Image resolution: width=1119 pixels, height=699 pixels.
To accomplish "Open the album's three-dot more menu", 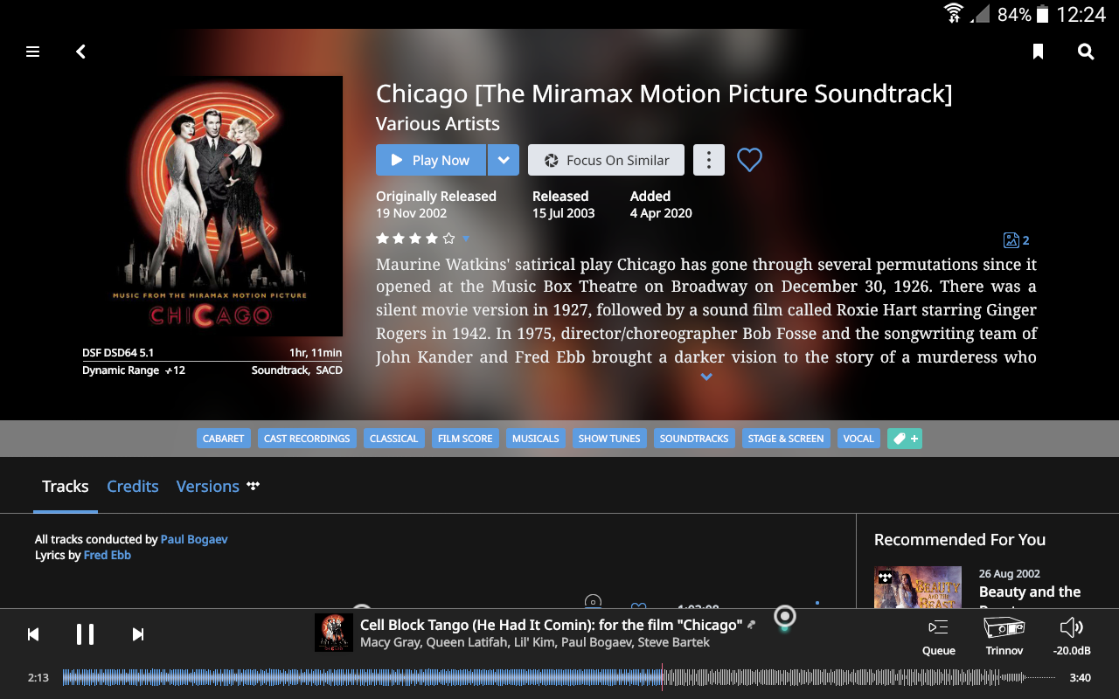I will pyautogui.click(x=709, y=160).
